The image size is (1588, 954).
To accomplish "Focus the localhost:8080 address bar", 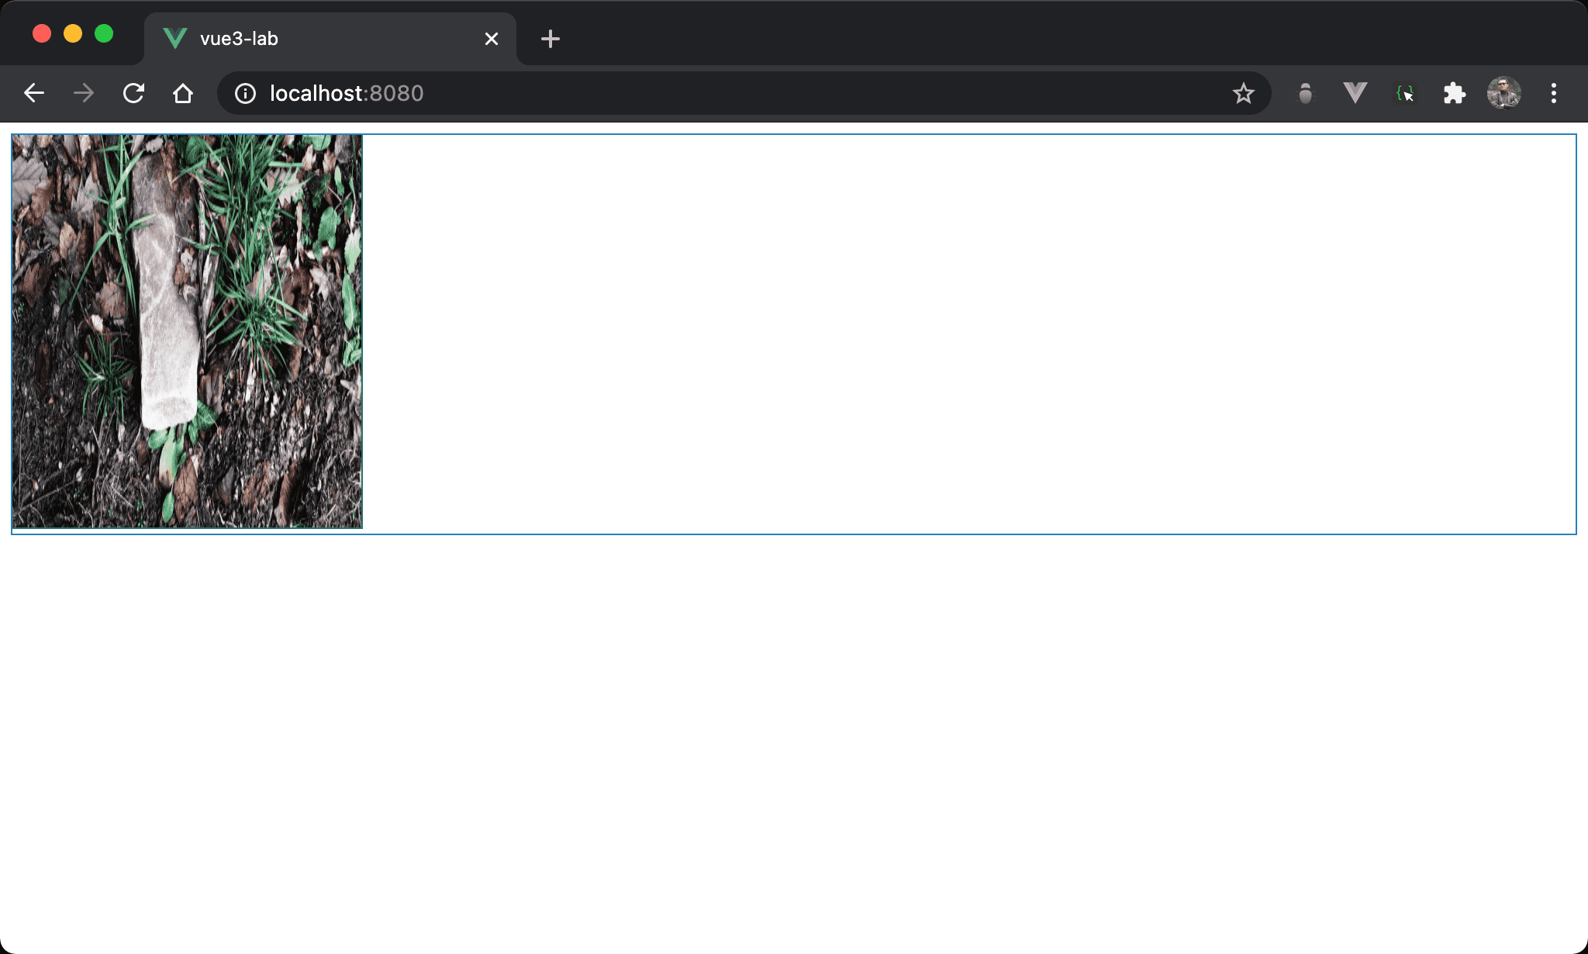I will [698, 94].
